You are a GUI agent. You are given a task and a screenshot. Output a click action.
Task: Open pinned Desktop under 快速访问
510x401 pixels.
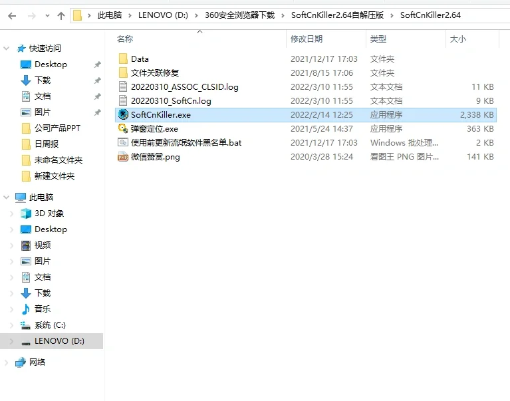pos(51,65)
